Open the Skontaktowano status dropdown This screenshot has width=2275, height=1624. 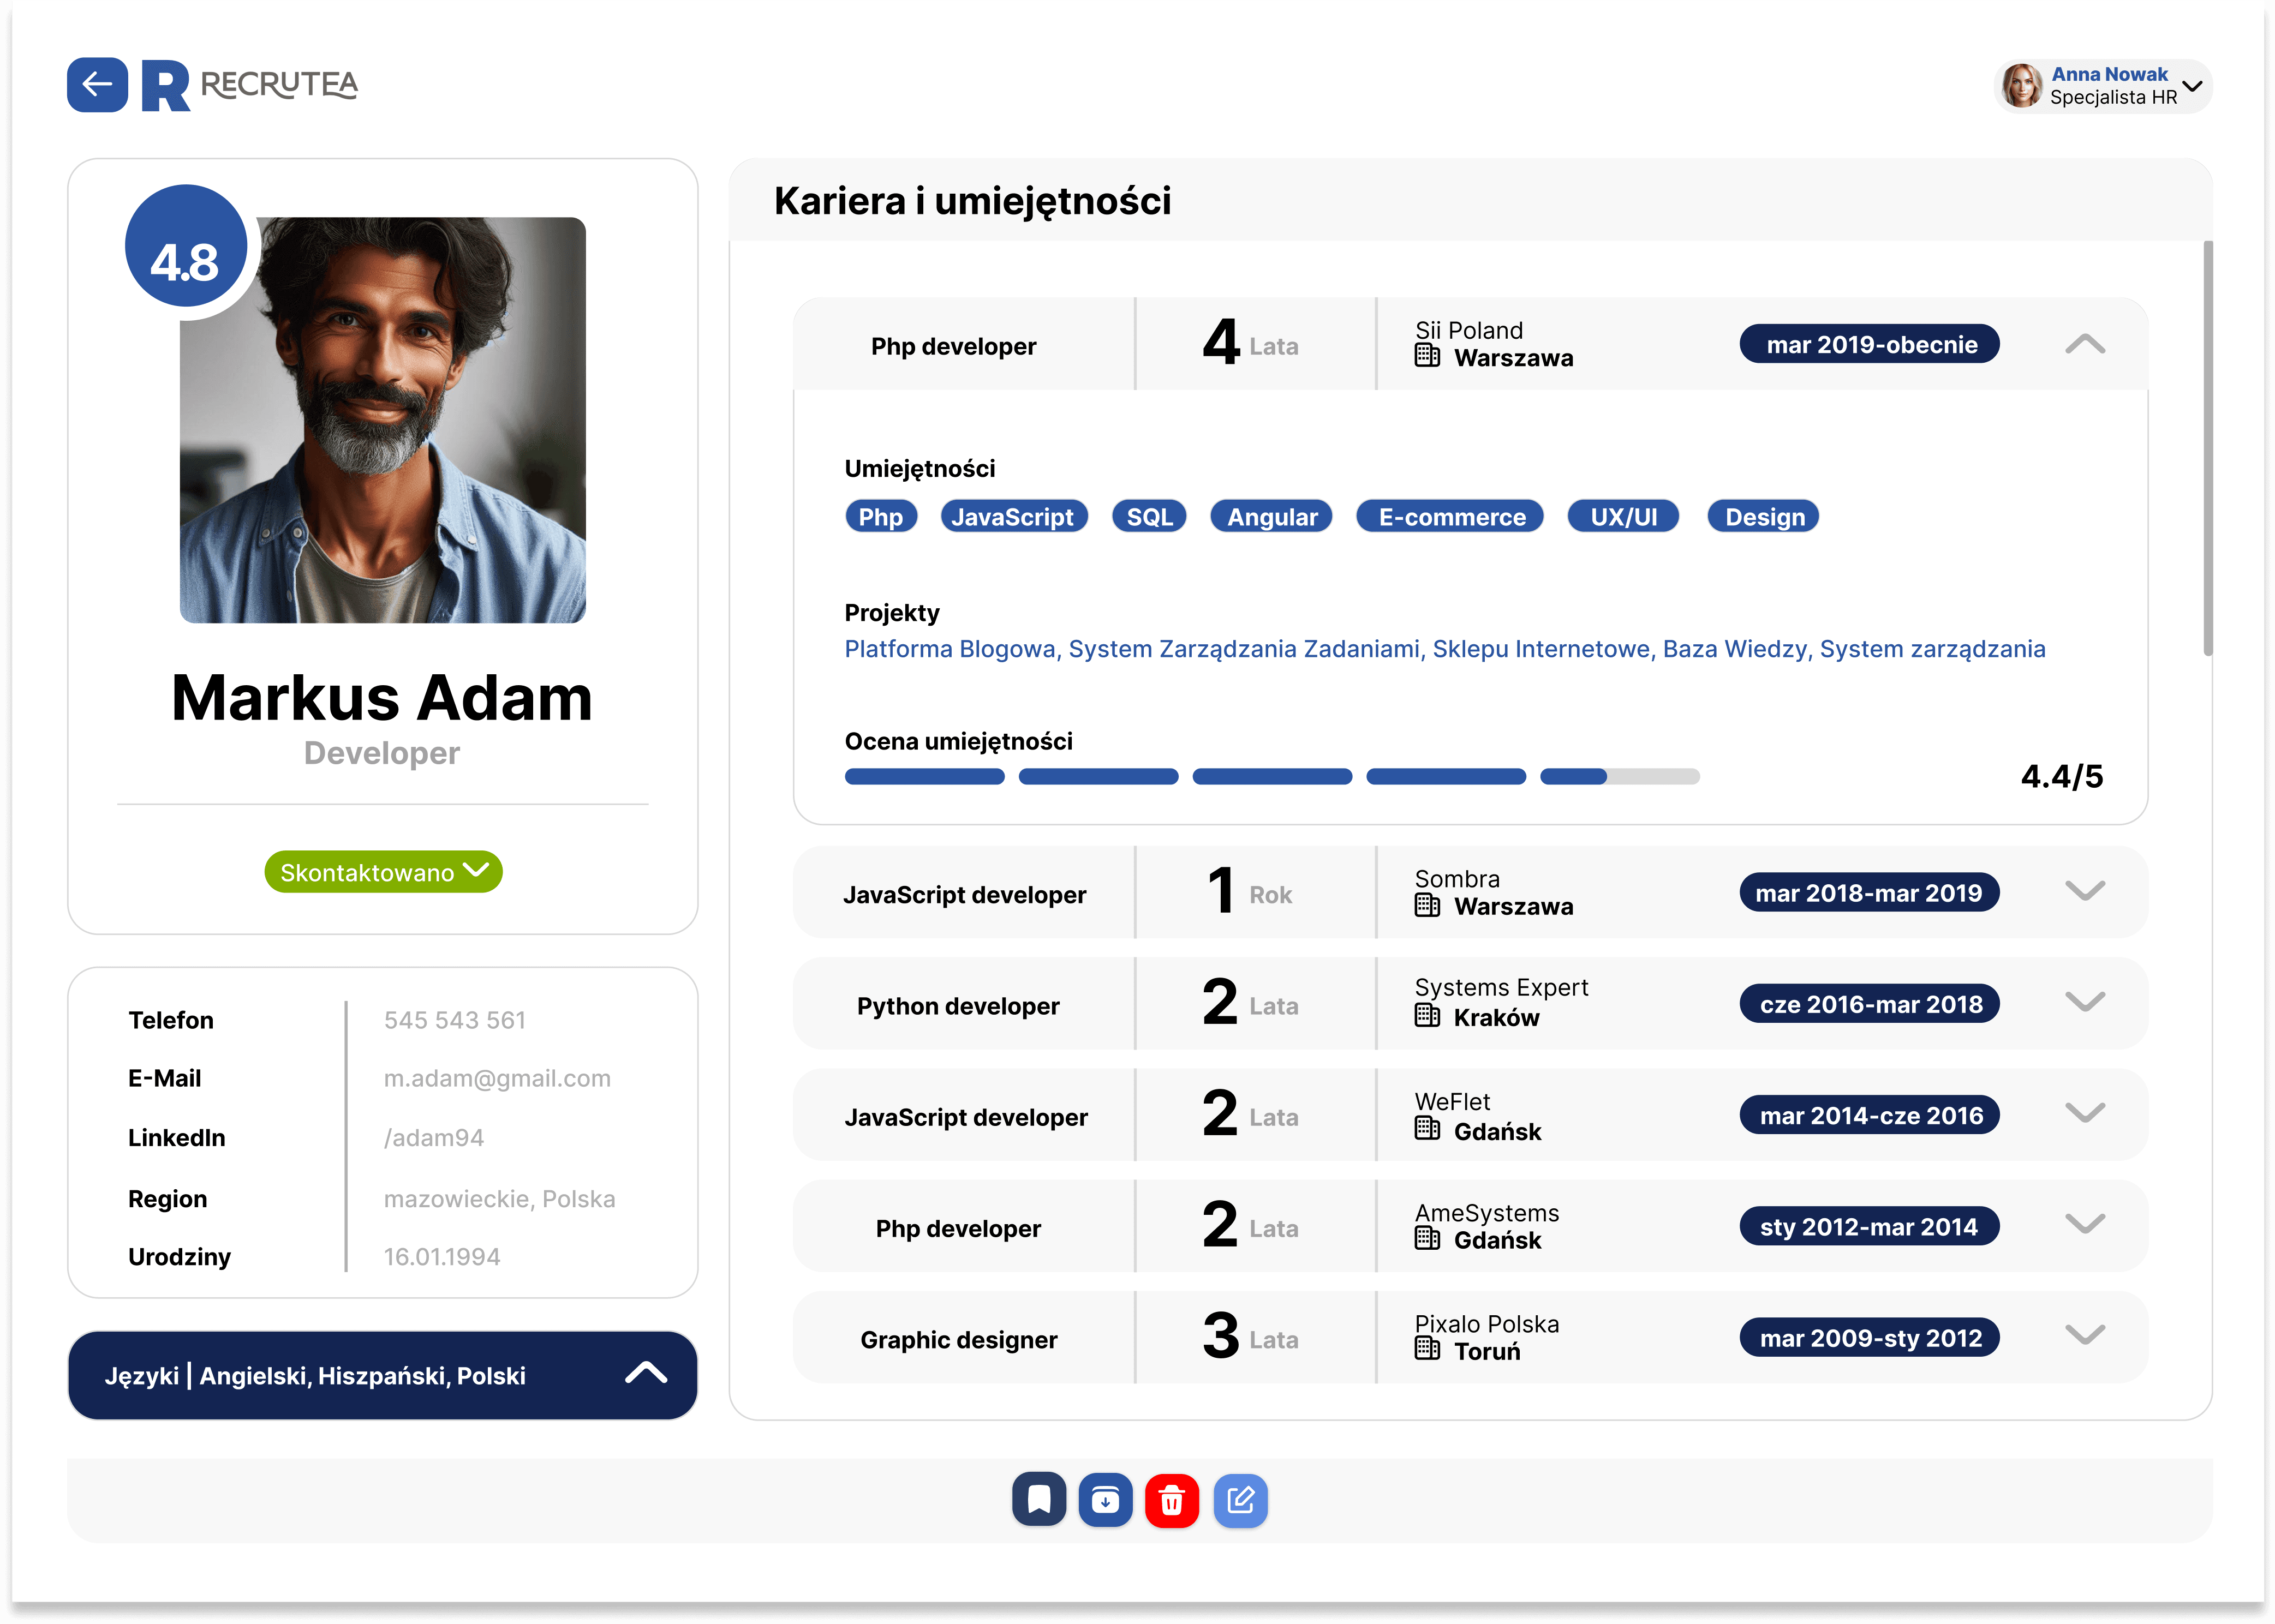coord(383,872)
